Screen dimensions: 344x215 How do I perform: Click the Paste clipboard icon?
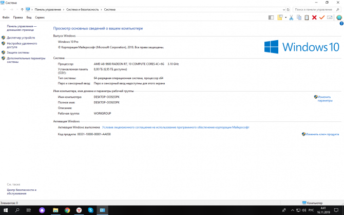pyautogui.click(x=307, y=17)
